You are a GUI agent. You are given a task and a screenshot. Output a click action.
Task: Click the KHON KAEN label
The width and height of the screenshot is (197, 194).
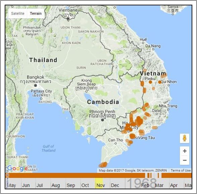pos(71,43)
